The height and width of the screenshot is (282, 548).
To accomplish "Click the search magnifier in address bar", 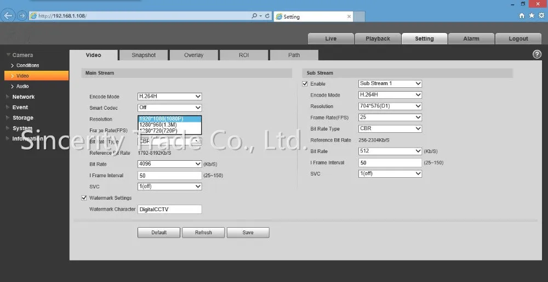I will coord(254,16).
